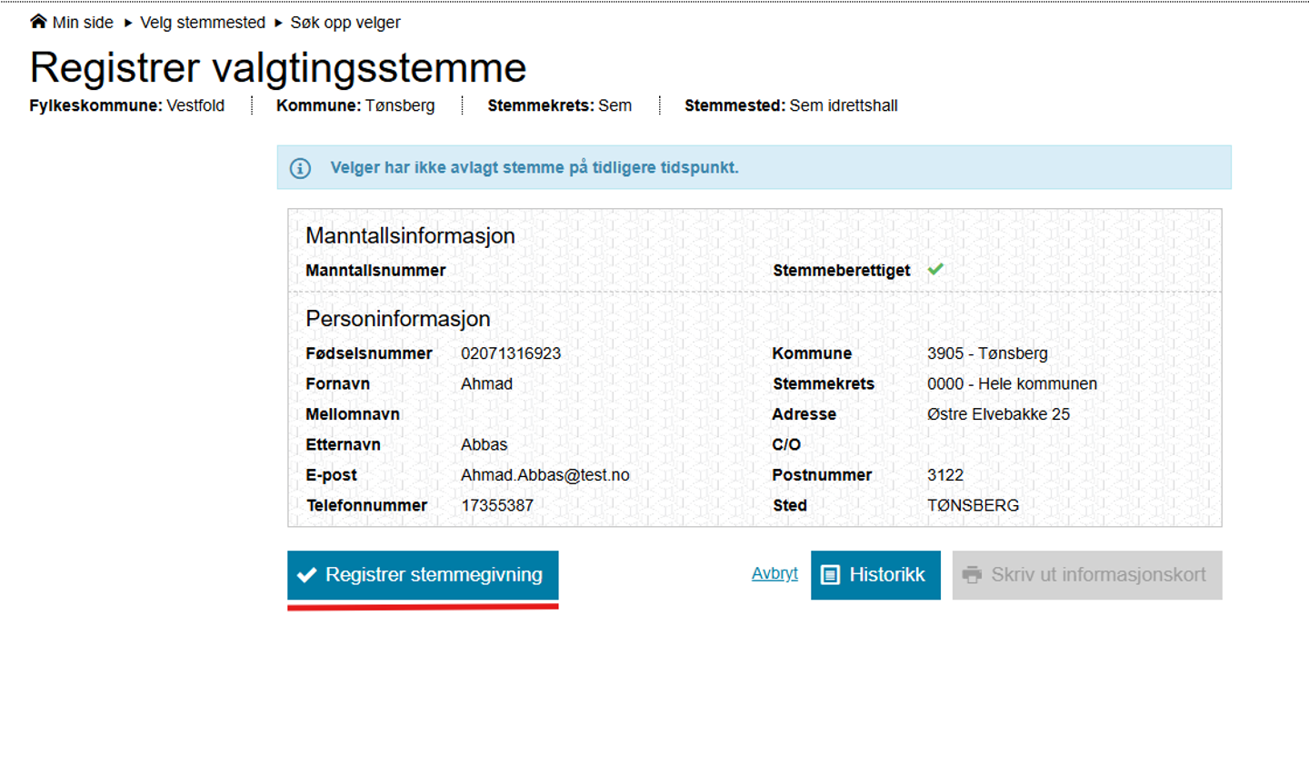The image size is (1309, 765).
Task: Click the arrow before Søk opp velger
Action: pos(278,23)
